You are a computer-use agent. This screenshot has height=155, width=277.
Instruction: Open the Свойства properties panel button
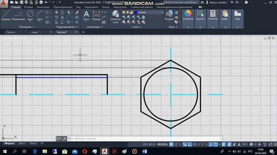188,19
